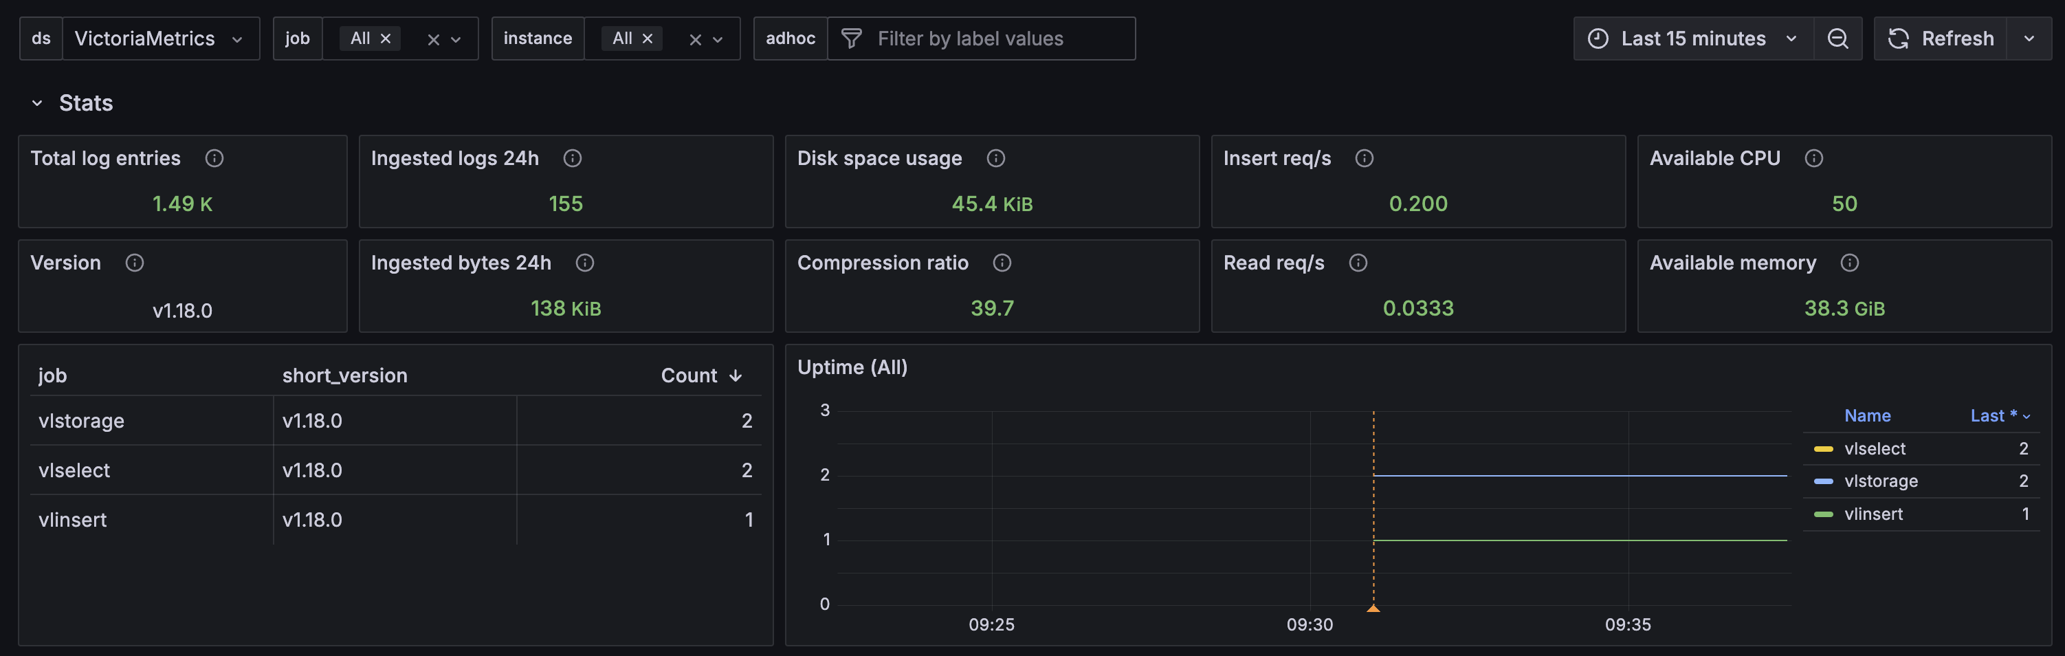
Task: Show Available memory info icon
Action: pos(1849,262)
